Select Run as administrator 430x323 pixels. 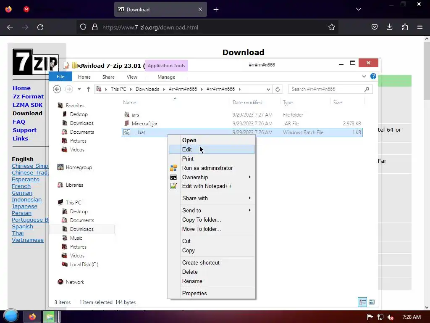coord(212,168)
